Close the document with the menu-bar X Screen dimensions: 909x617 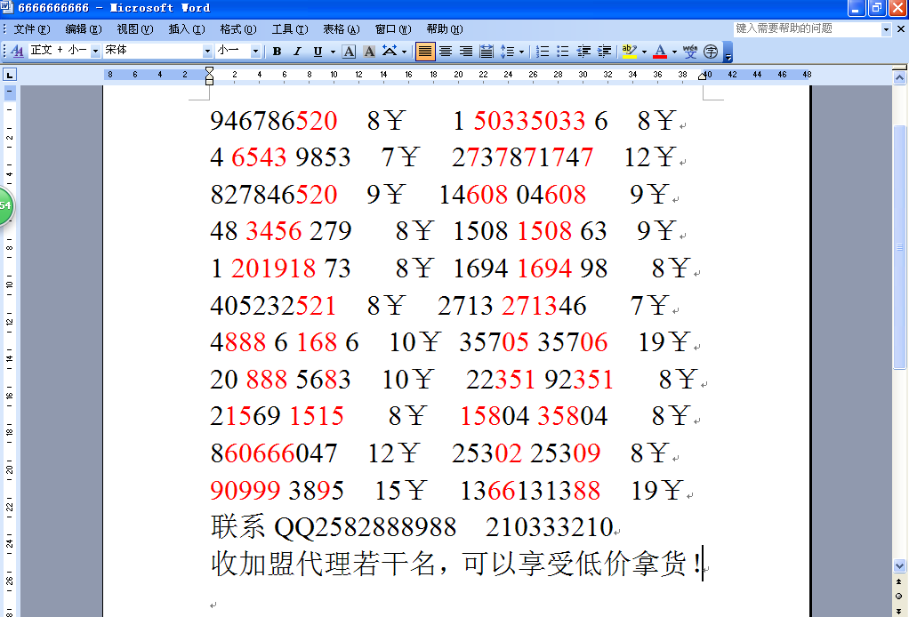902,29
